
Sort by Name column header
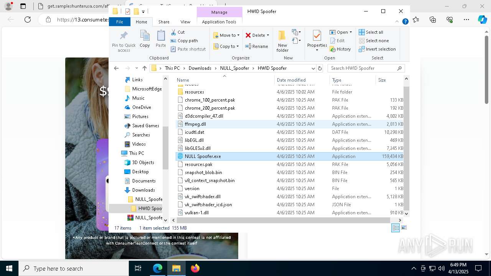click(225, 80)
